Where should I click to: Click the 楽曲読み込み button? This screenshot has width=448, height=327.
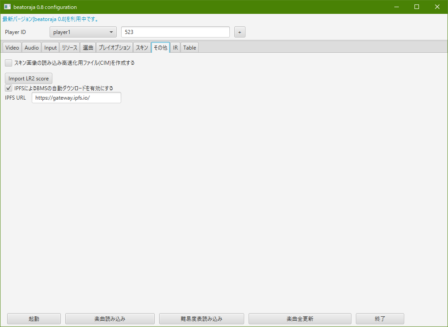(110, 319)
